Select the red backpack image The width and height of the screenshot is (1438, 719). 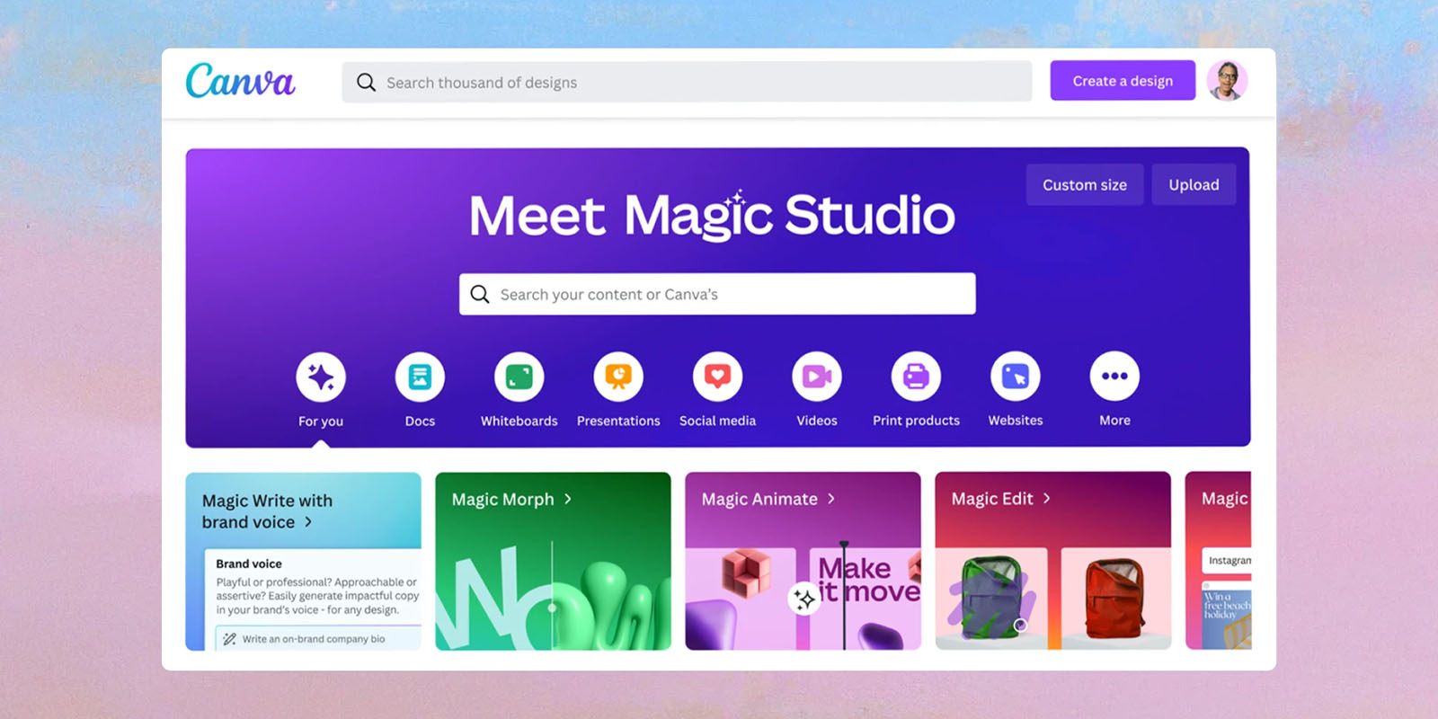(1114, 599)
